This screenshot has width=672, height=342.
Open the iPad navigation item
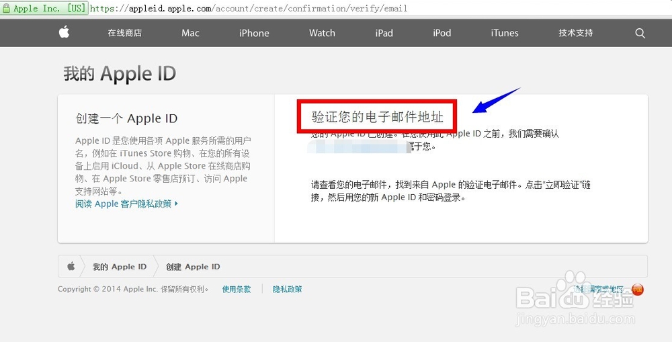coord(384,33)
